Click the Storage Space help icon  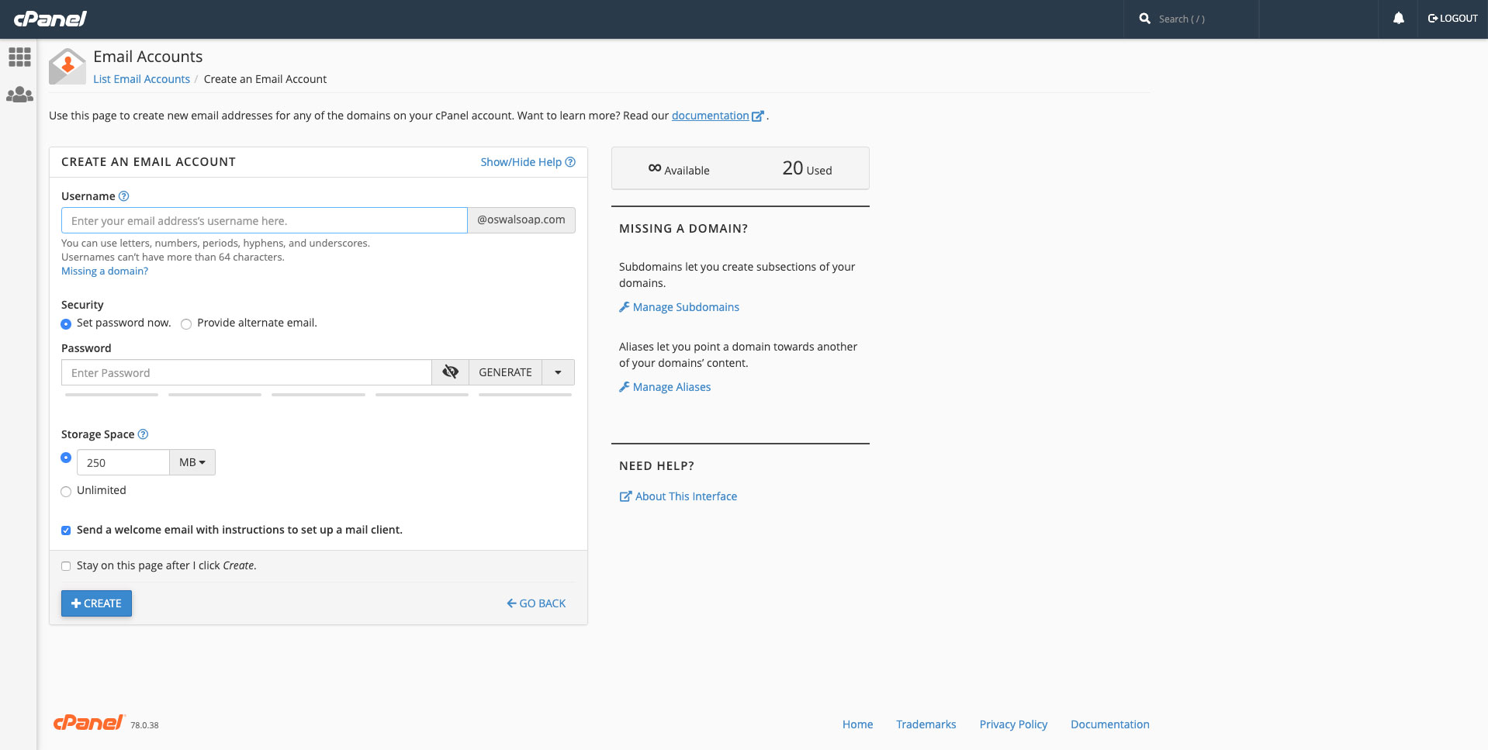(143, 434)
